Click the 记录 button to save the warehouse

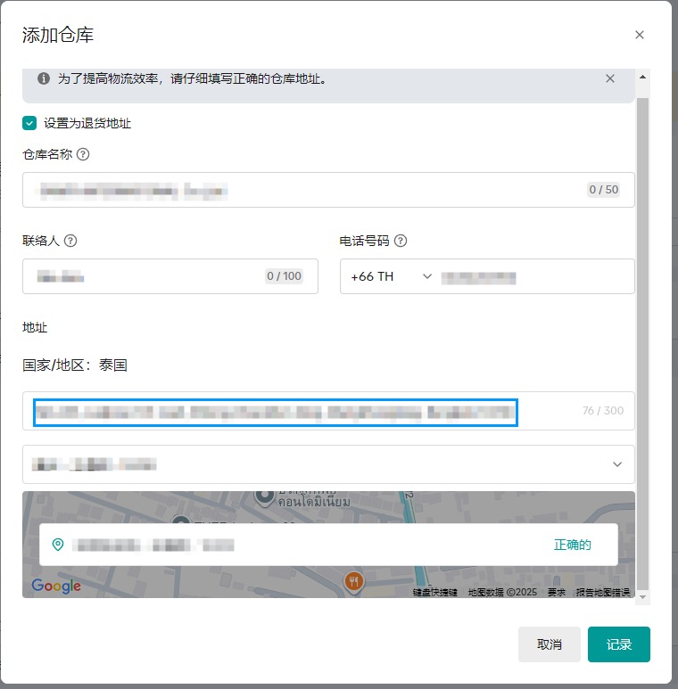618,644
